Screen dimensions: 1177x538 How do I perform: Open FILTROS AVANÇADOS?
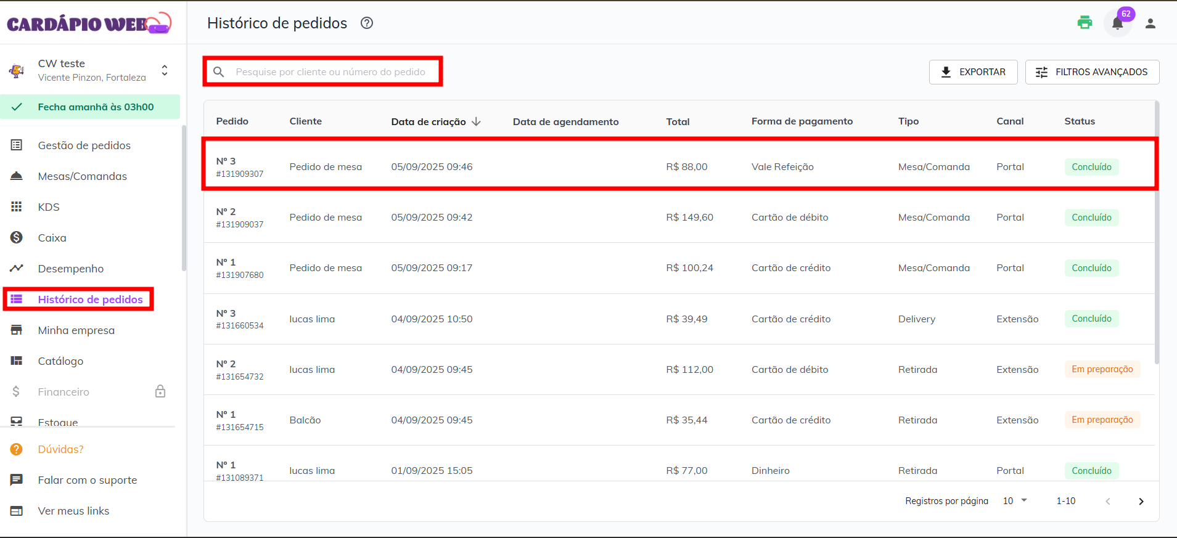click(1092, 72)
